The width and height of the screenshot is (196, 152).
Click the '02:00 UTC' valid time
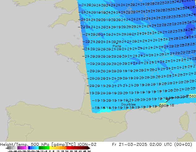[161, 145]
